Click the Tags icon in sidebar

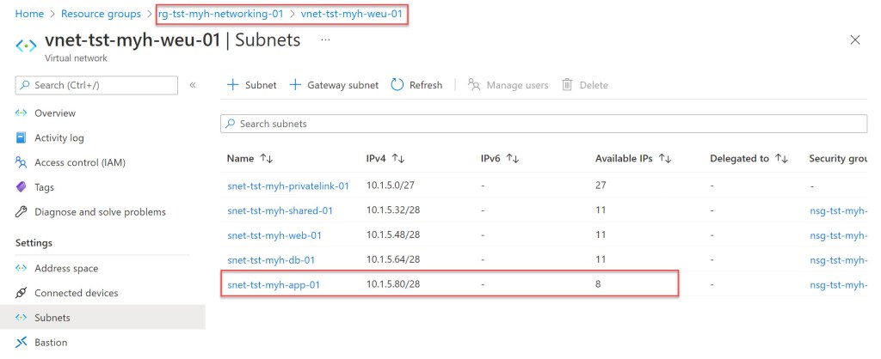[22, 187]
